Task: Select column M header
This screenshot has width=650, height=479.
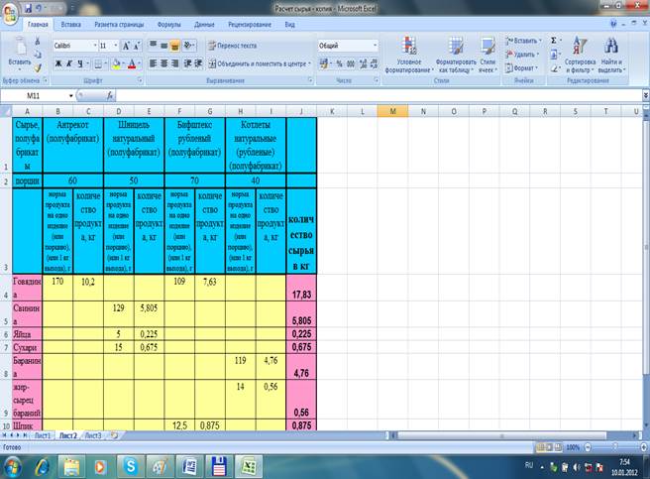Action: coord(392,111)
